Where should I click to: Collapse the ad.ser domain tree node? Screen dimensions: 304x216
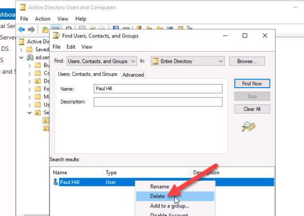21,58
